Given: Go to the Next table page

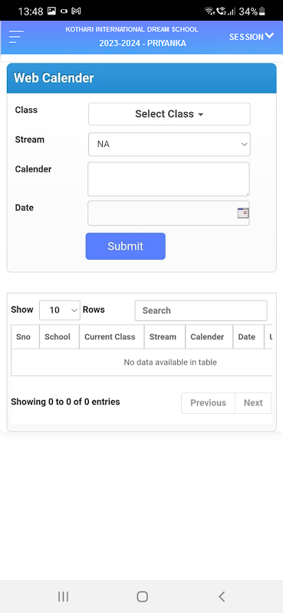Looking at the screenshot, I should click(x=253, y=403).
